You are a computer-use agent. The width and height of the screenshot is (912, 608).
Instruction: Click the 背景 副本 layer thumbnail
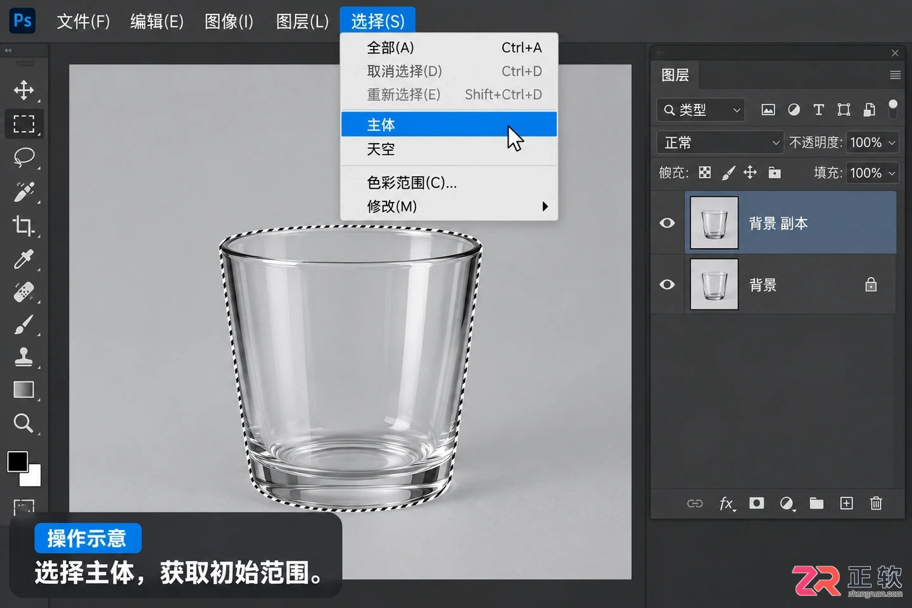(x=714, y=222)
